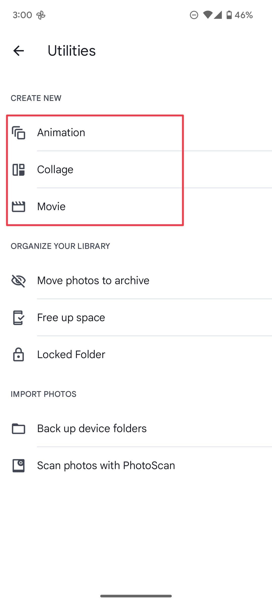Screen dimensions: 272x604
Task: Tap the back arrow icon
Action: click(x=19, y=51)
